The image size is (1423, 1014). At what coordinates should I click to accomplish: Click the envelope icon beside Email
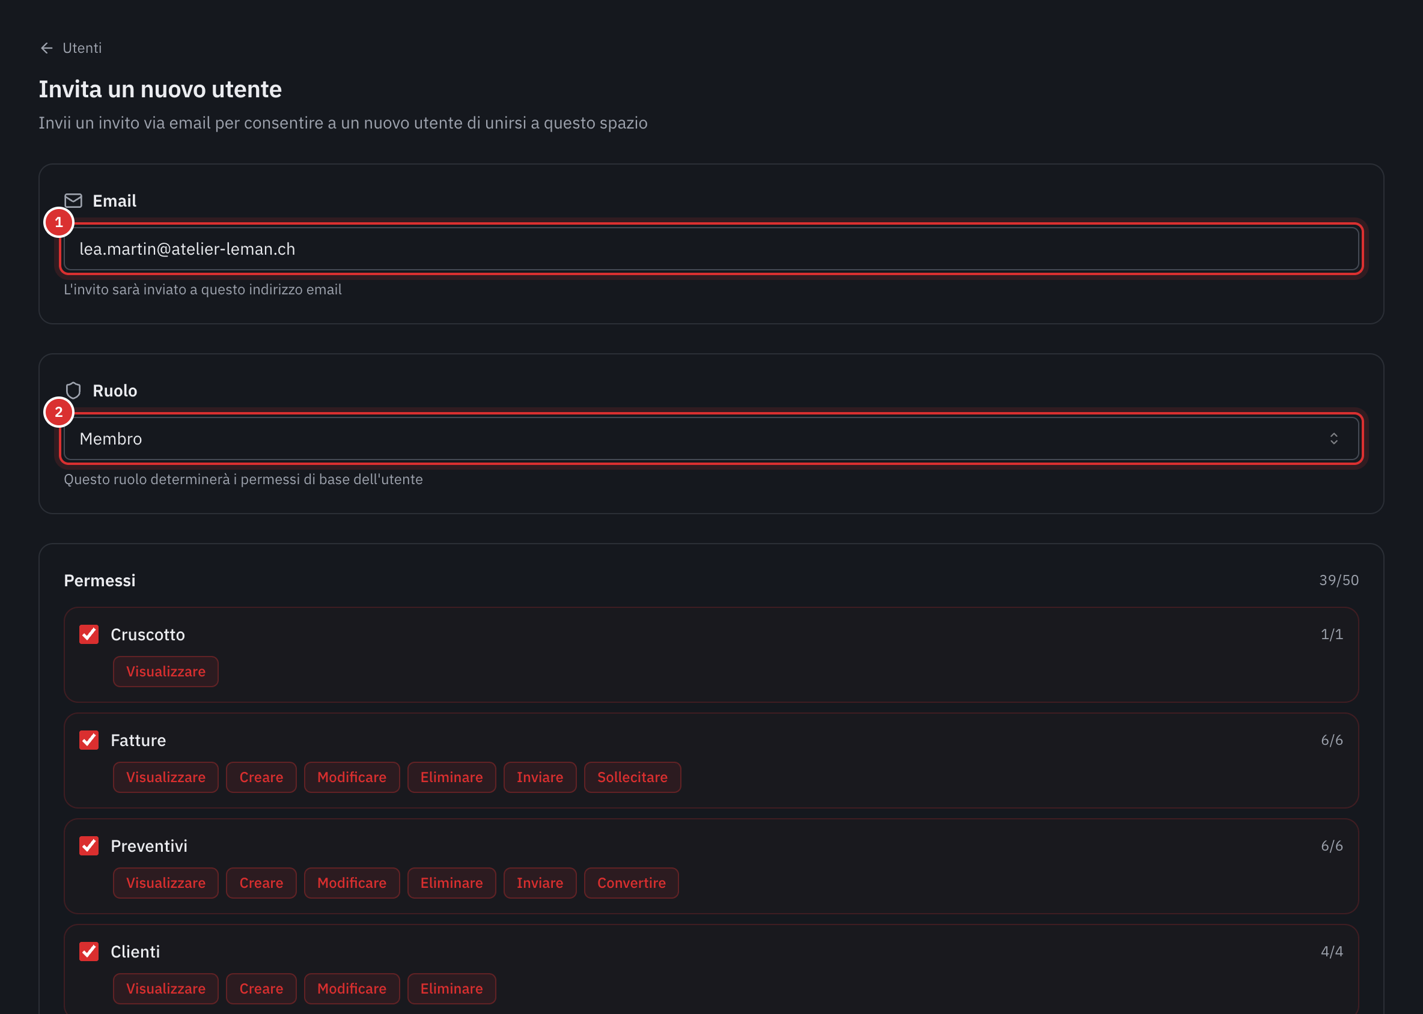(73, 201)
